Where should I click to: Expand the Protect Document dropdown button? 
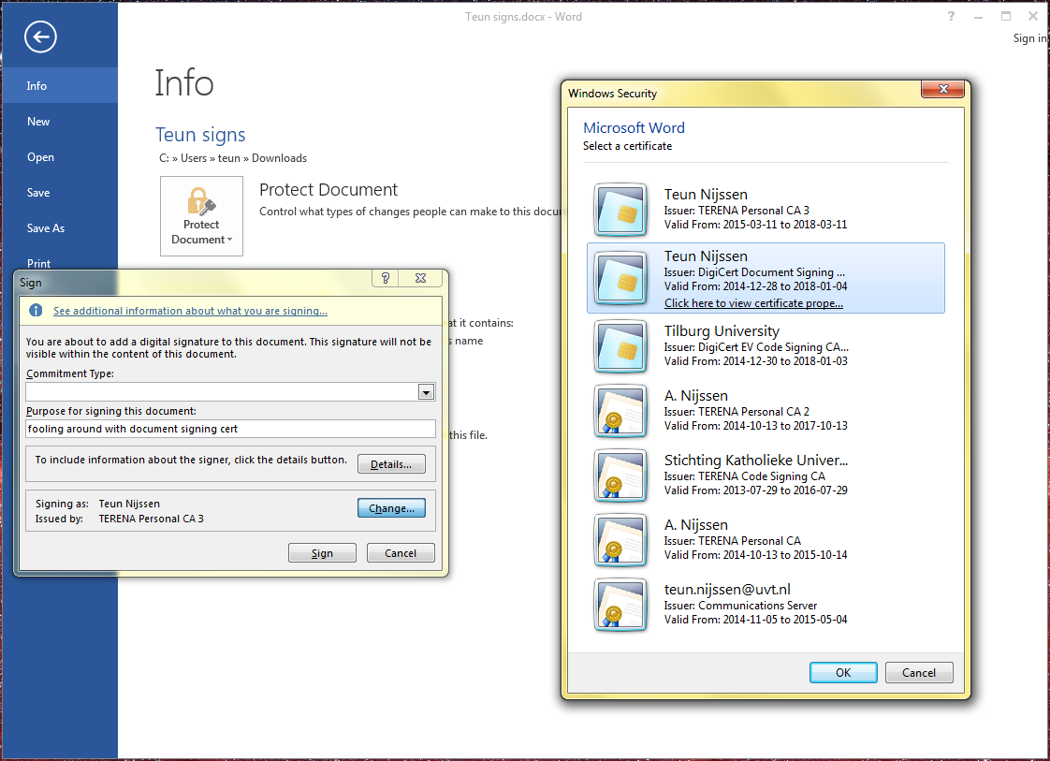(x=201, y=216)
